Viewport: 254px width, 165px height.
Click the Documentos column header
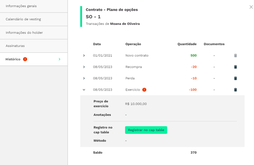click(x=214, y=44)
